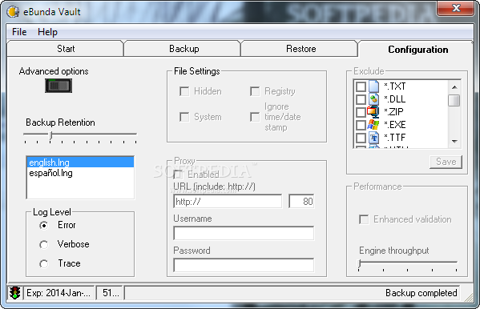
Task: Click the *.ZIP archive file icon
Action: coord(373,112)
